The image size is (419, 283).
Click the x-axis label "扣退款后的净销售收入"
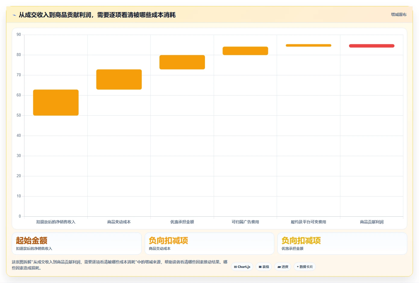click(56, 222)
